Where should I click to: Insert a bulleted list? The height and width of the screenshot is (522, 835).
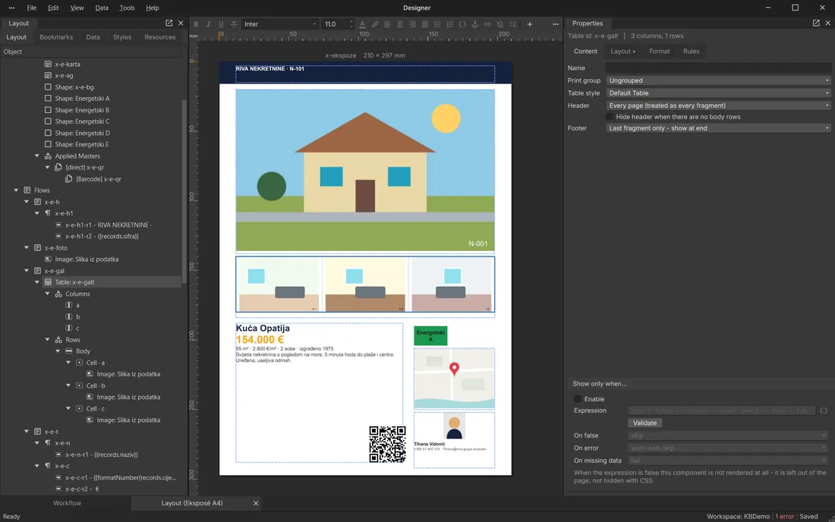(x=437, y=24)
